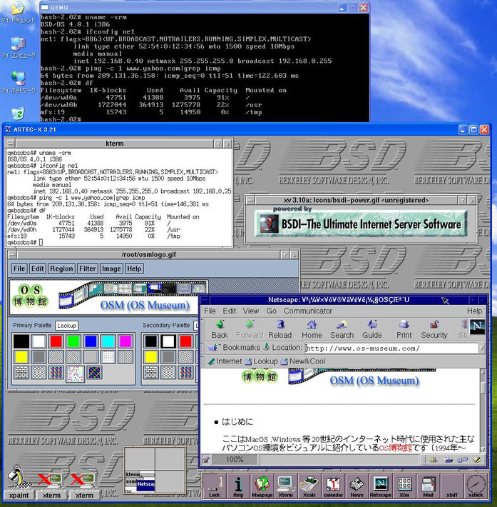Open calendar from the front panel
Viewport: 497px width, 507px height.
[333, 486]
